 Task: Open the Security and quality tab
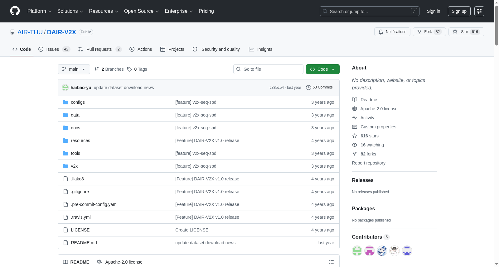[x=216, y=49]
